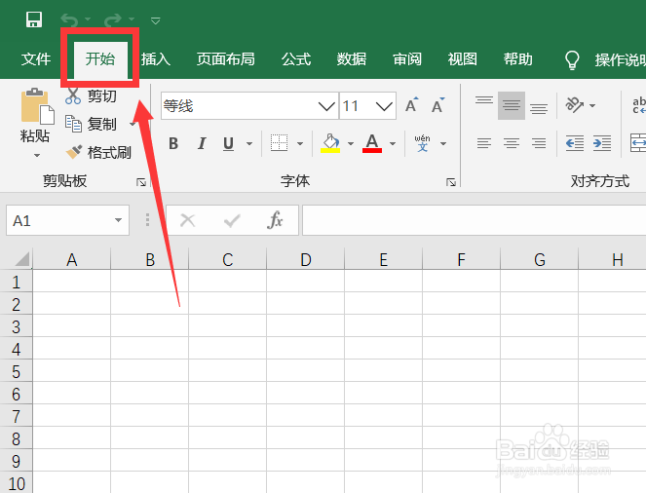Image resolution: width=646 pixels, height=493 pixels.
Task: Switch to the 审阅 ribbon tab
Action: point(407,59)
